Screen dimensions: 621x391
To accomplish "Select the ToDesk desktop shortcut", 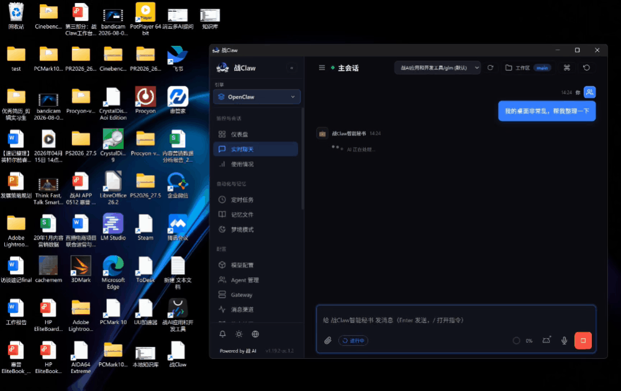I will point(145,269).
